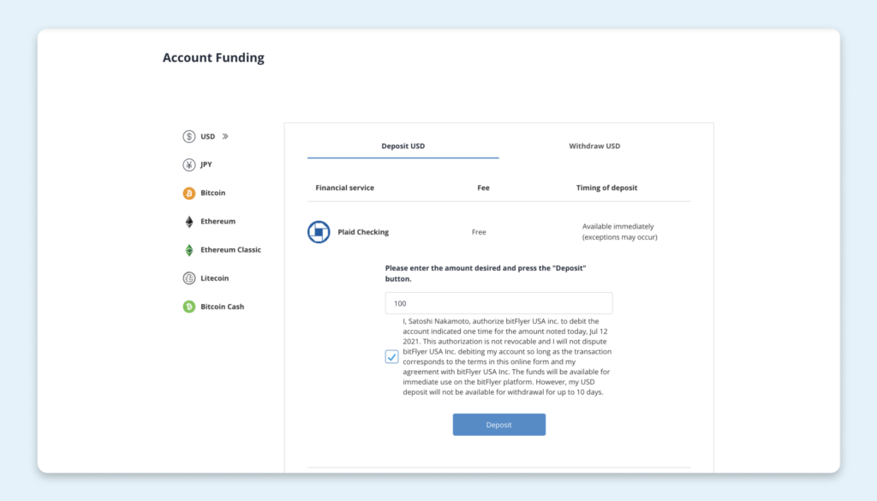Viewport: 877px width, 501px height.
Task: Click the blue Deposit button
Action: (499, 425)
